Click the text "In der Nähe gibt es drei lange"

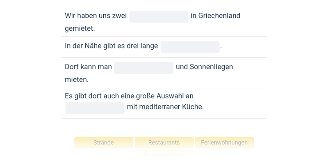pyautogui.click(x=111, y=46)
